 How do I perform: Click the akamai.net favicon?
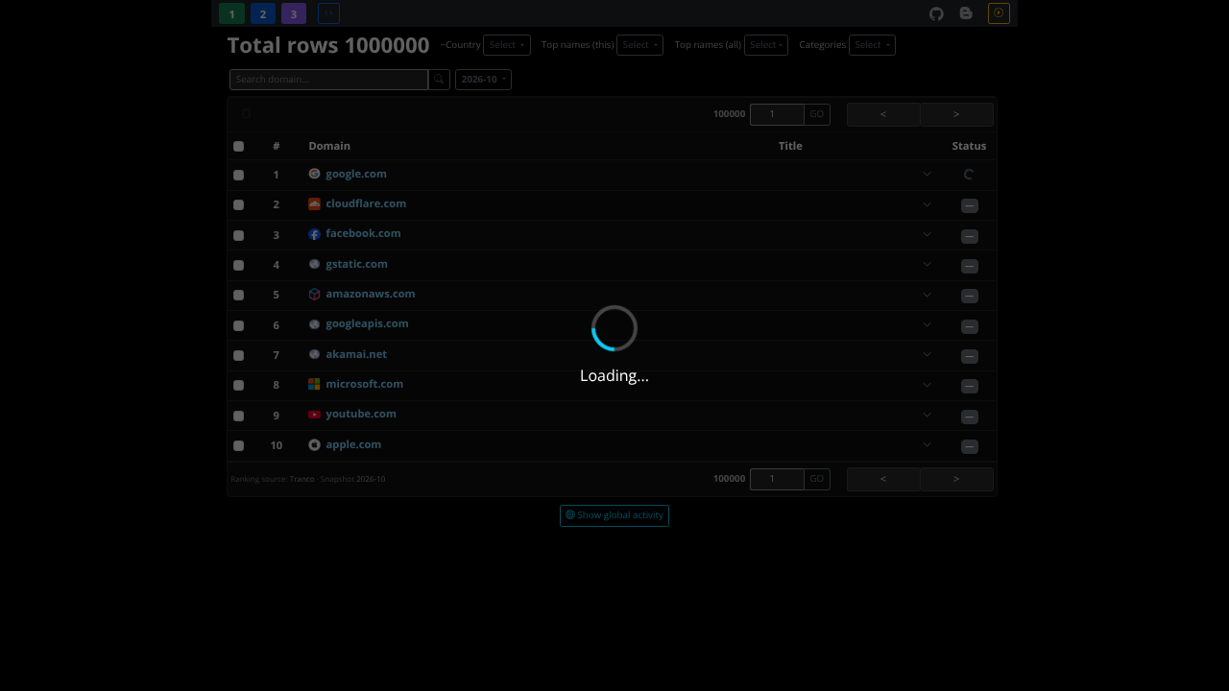tap(314, 354)
